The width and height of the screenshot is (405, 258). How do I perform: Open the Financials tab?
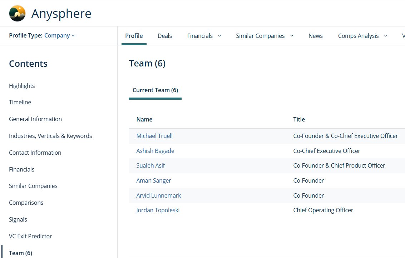200,36
